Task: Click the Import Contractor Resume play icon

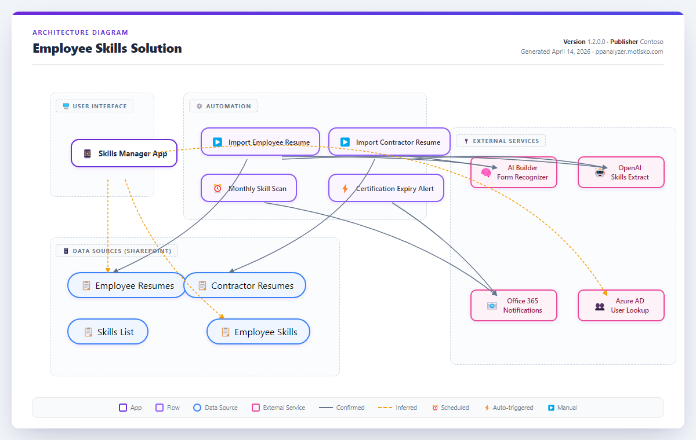Action: point(345,142)
